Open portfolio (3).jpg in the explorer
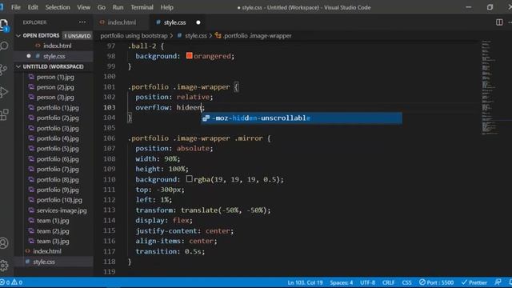This screenshot has width=512, height=288. pyautogui.click(x=54, y=128)
